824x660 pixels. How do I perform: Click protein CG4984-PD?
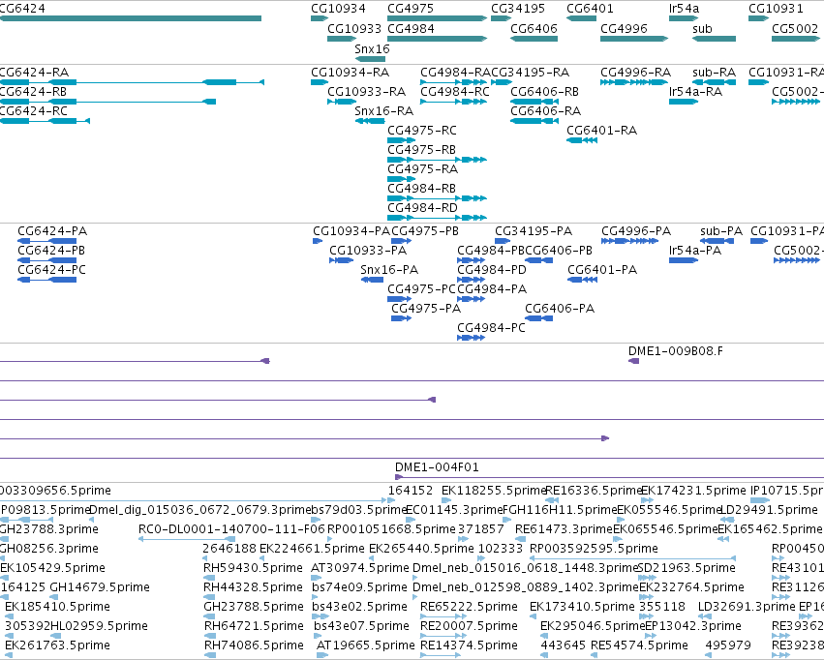[471, 280]
